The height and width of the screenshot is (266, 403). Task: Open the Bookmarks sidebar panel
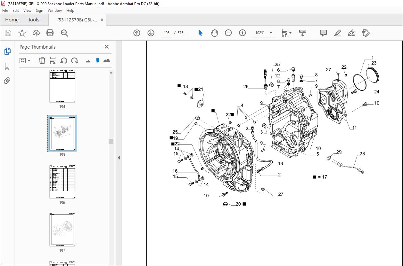pyautogui.click(x=7, y=66)
